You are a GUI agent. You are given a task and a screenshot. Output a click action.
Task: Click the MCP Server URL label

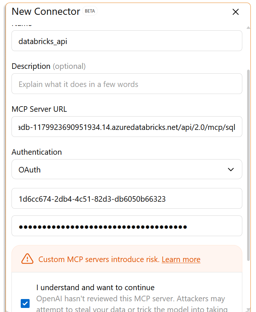pos(39,109)
